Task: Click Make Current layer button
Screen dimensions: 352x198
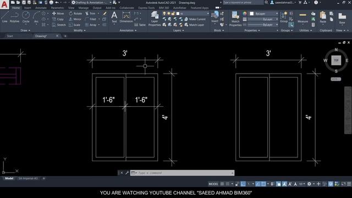Action: (195, 19)
